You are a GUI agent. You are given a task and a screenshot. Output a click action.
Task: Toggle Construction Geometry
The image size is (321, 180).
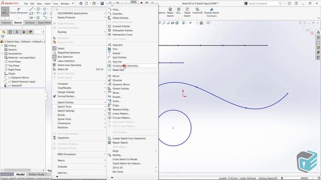click(x=132, y=65)
